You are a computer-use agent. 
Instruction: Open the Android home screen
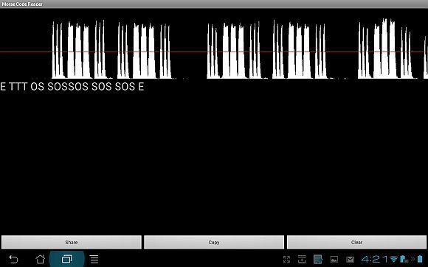pos(41,259)
